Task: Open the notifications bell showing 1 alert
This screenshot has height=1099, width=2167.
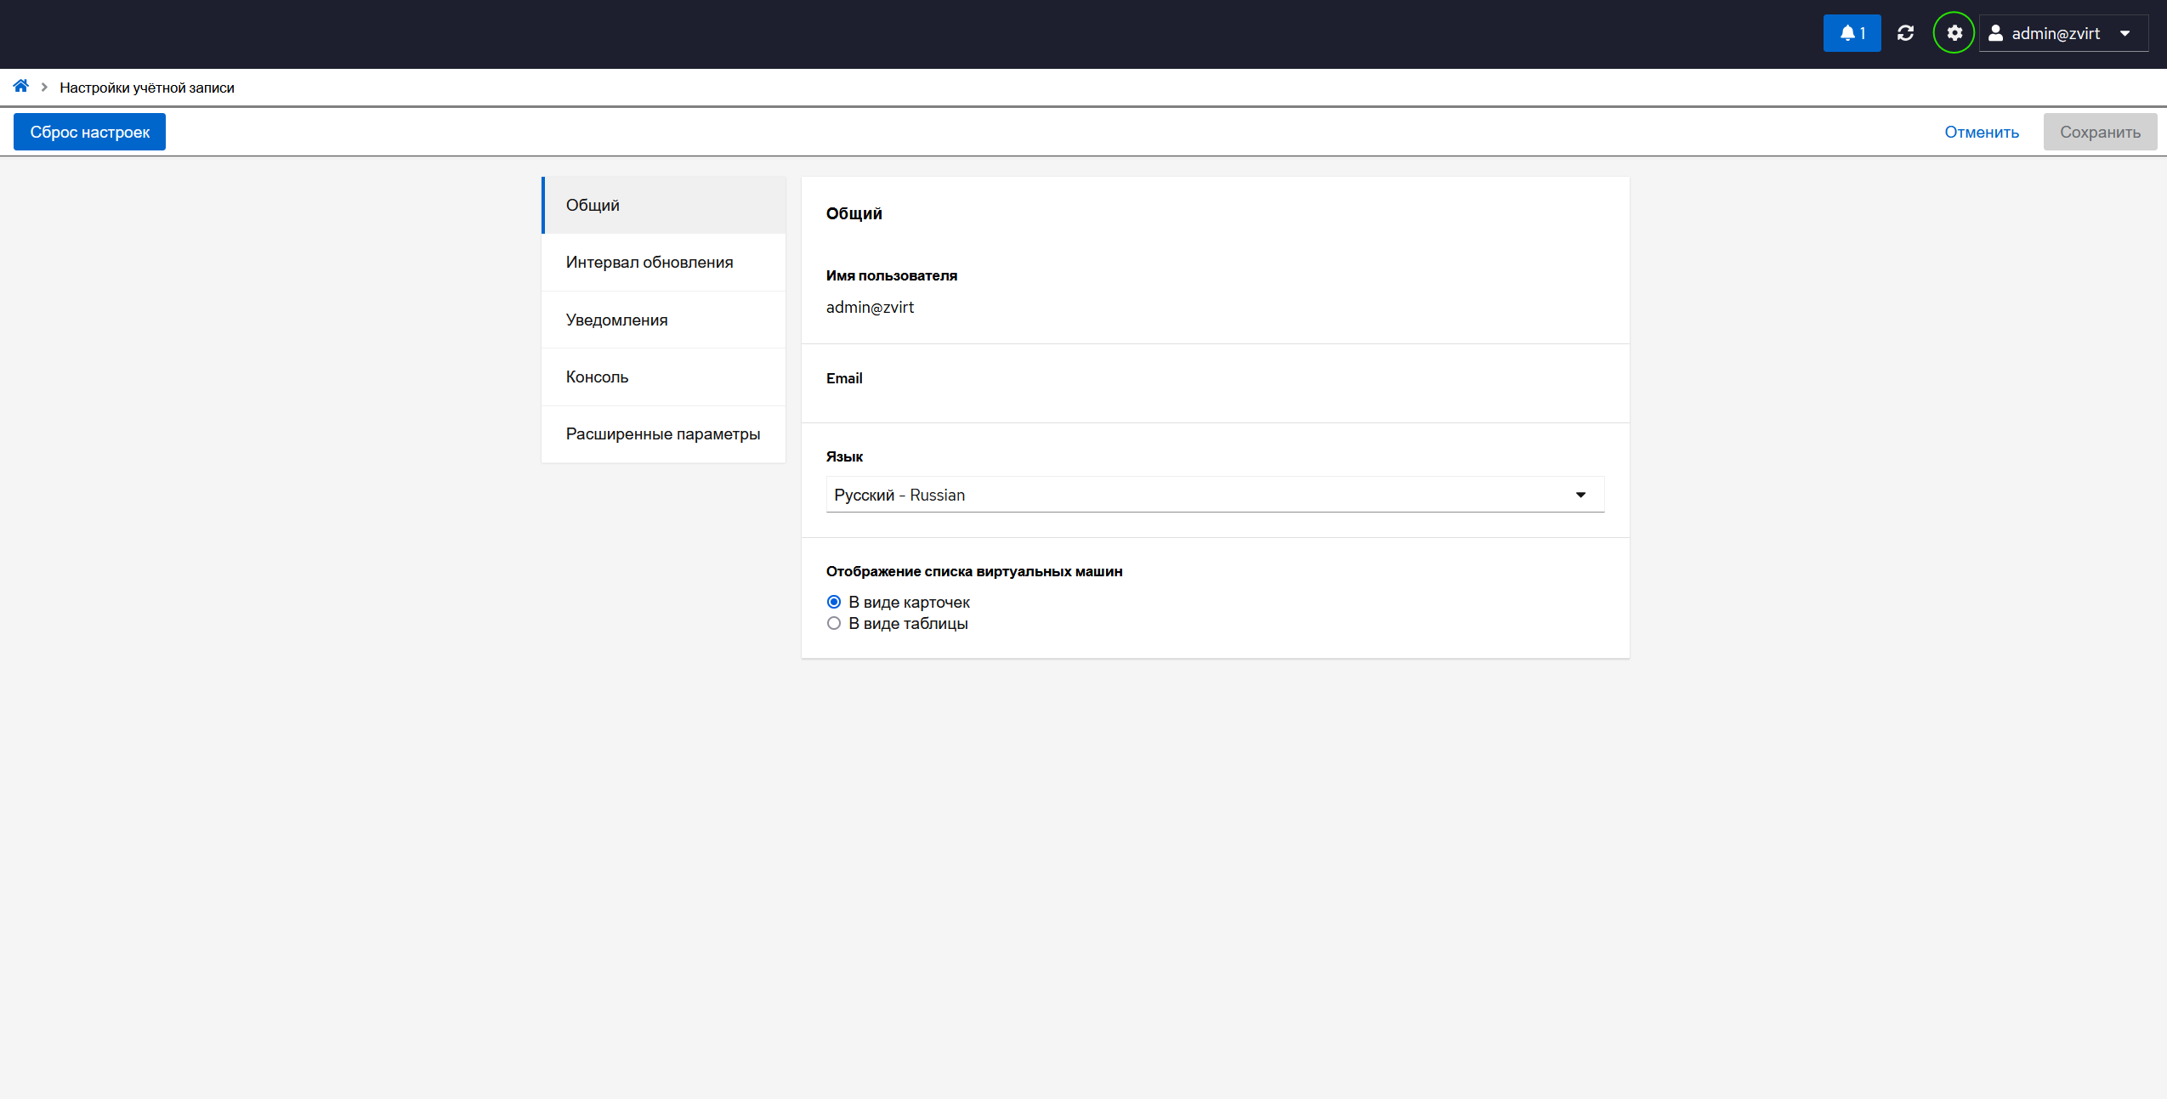Action: (1852, 33)
